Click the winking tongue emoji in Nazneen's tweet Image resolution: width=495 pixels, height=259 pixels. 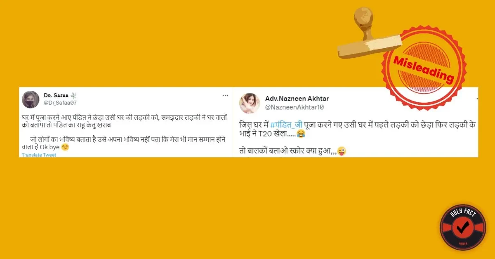click(342, 152)
